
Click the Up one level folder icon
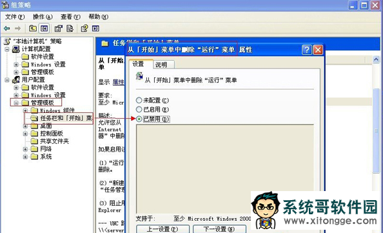(33, 28)
